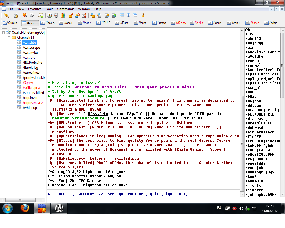Click the About mIRC toolbar icon

(143, 16)
